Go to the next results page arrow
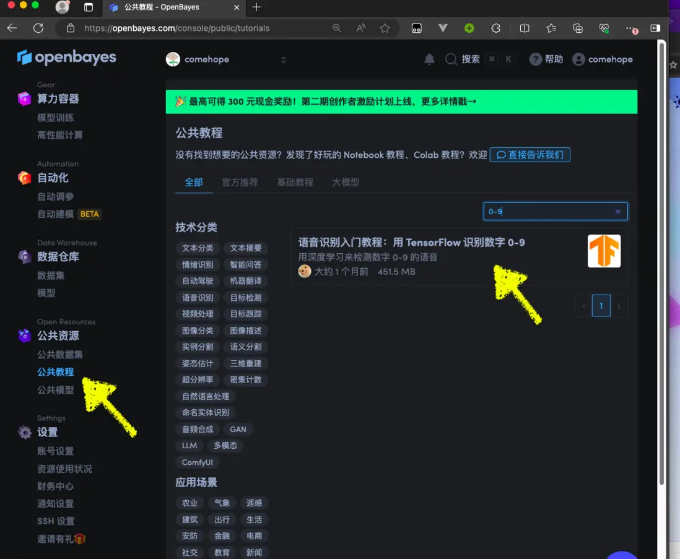This screenshot has width=680, height=559. pyautogui.click(x=619, y=306)
